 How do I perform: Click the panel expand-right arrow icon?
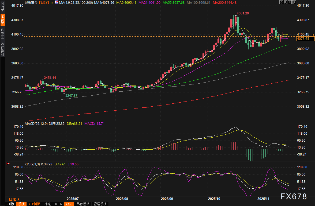(294, 2)
